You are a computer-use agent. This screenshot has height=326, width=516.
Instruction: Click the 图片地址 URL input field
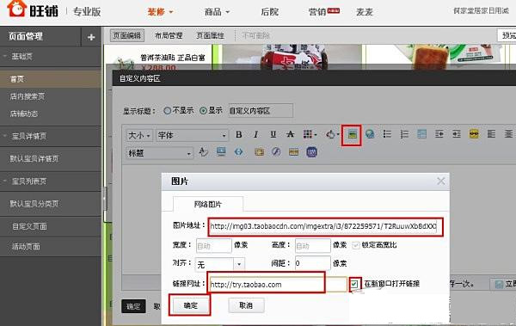pos(323,226)
